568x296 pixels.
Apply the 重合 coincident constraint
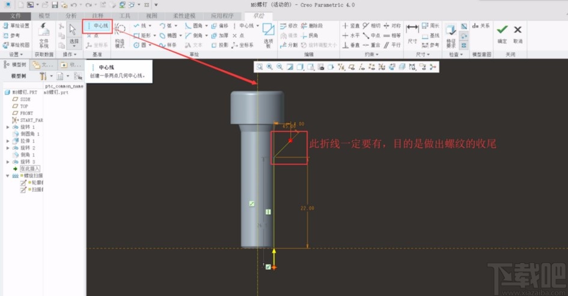[371, 45]
